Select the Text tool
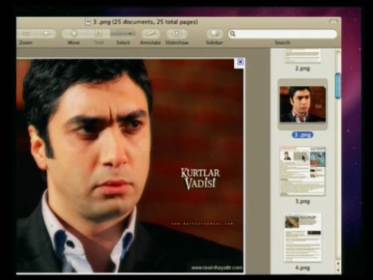 point(98,33)
